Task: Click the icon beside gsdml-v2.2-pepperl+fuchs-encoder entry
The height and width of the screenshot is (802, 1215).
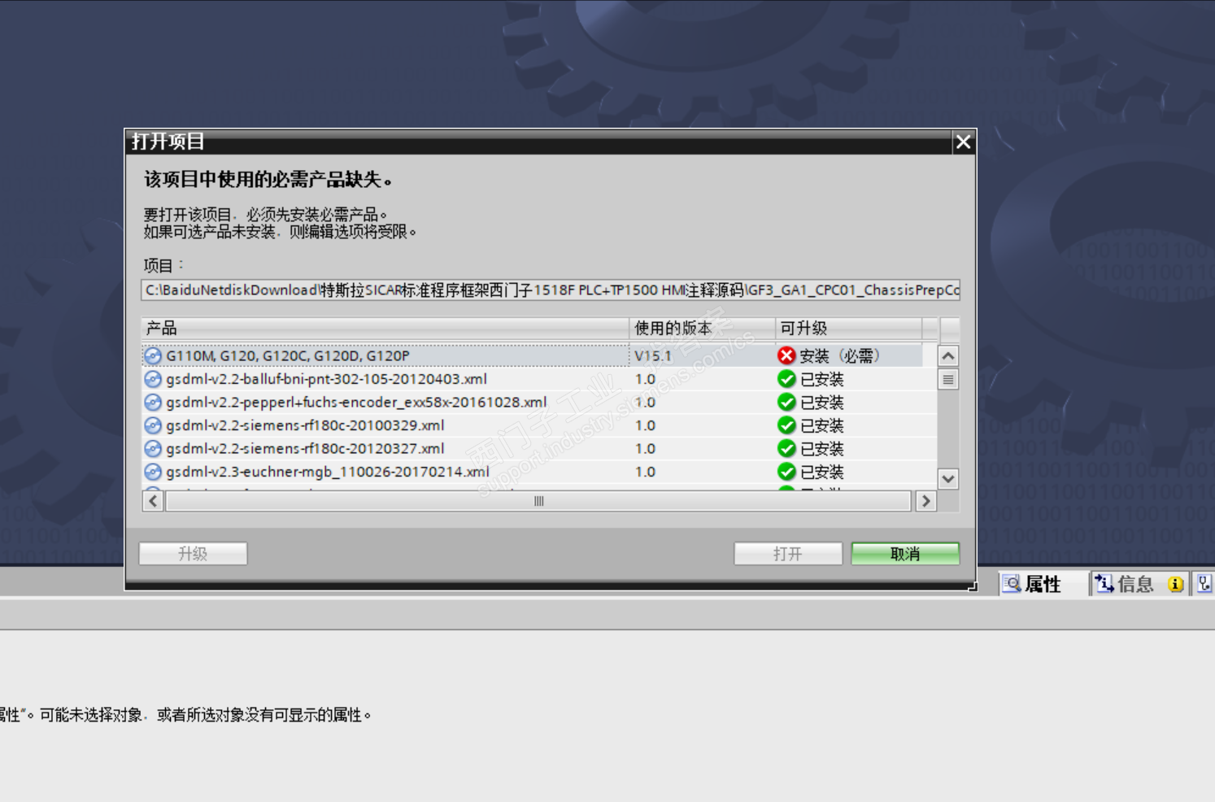Action: [152, 402]
